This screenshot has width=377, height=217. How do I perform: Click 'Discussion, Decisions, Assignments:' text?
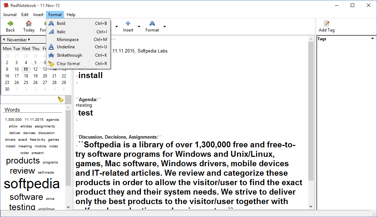pos(118,137)
